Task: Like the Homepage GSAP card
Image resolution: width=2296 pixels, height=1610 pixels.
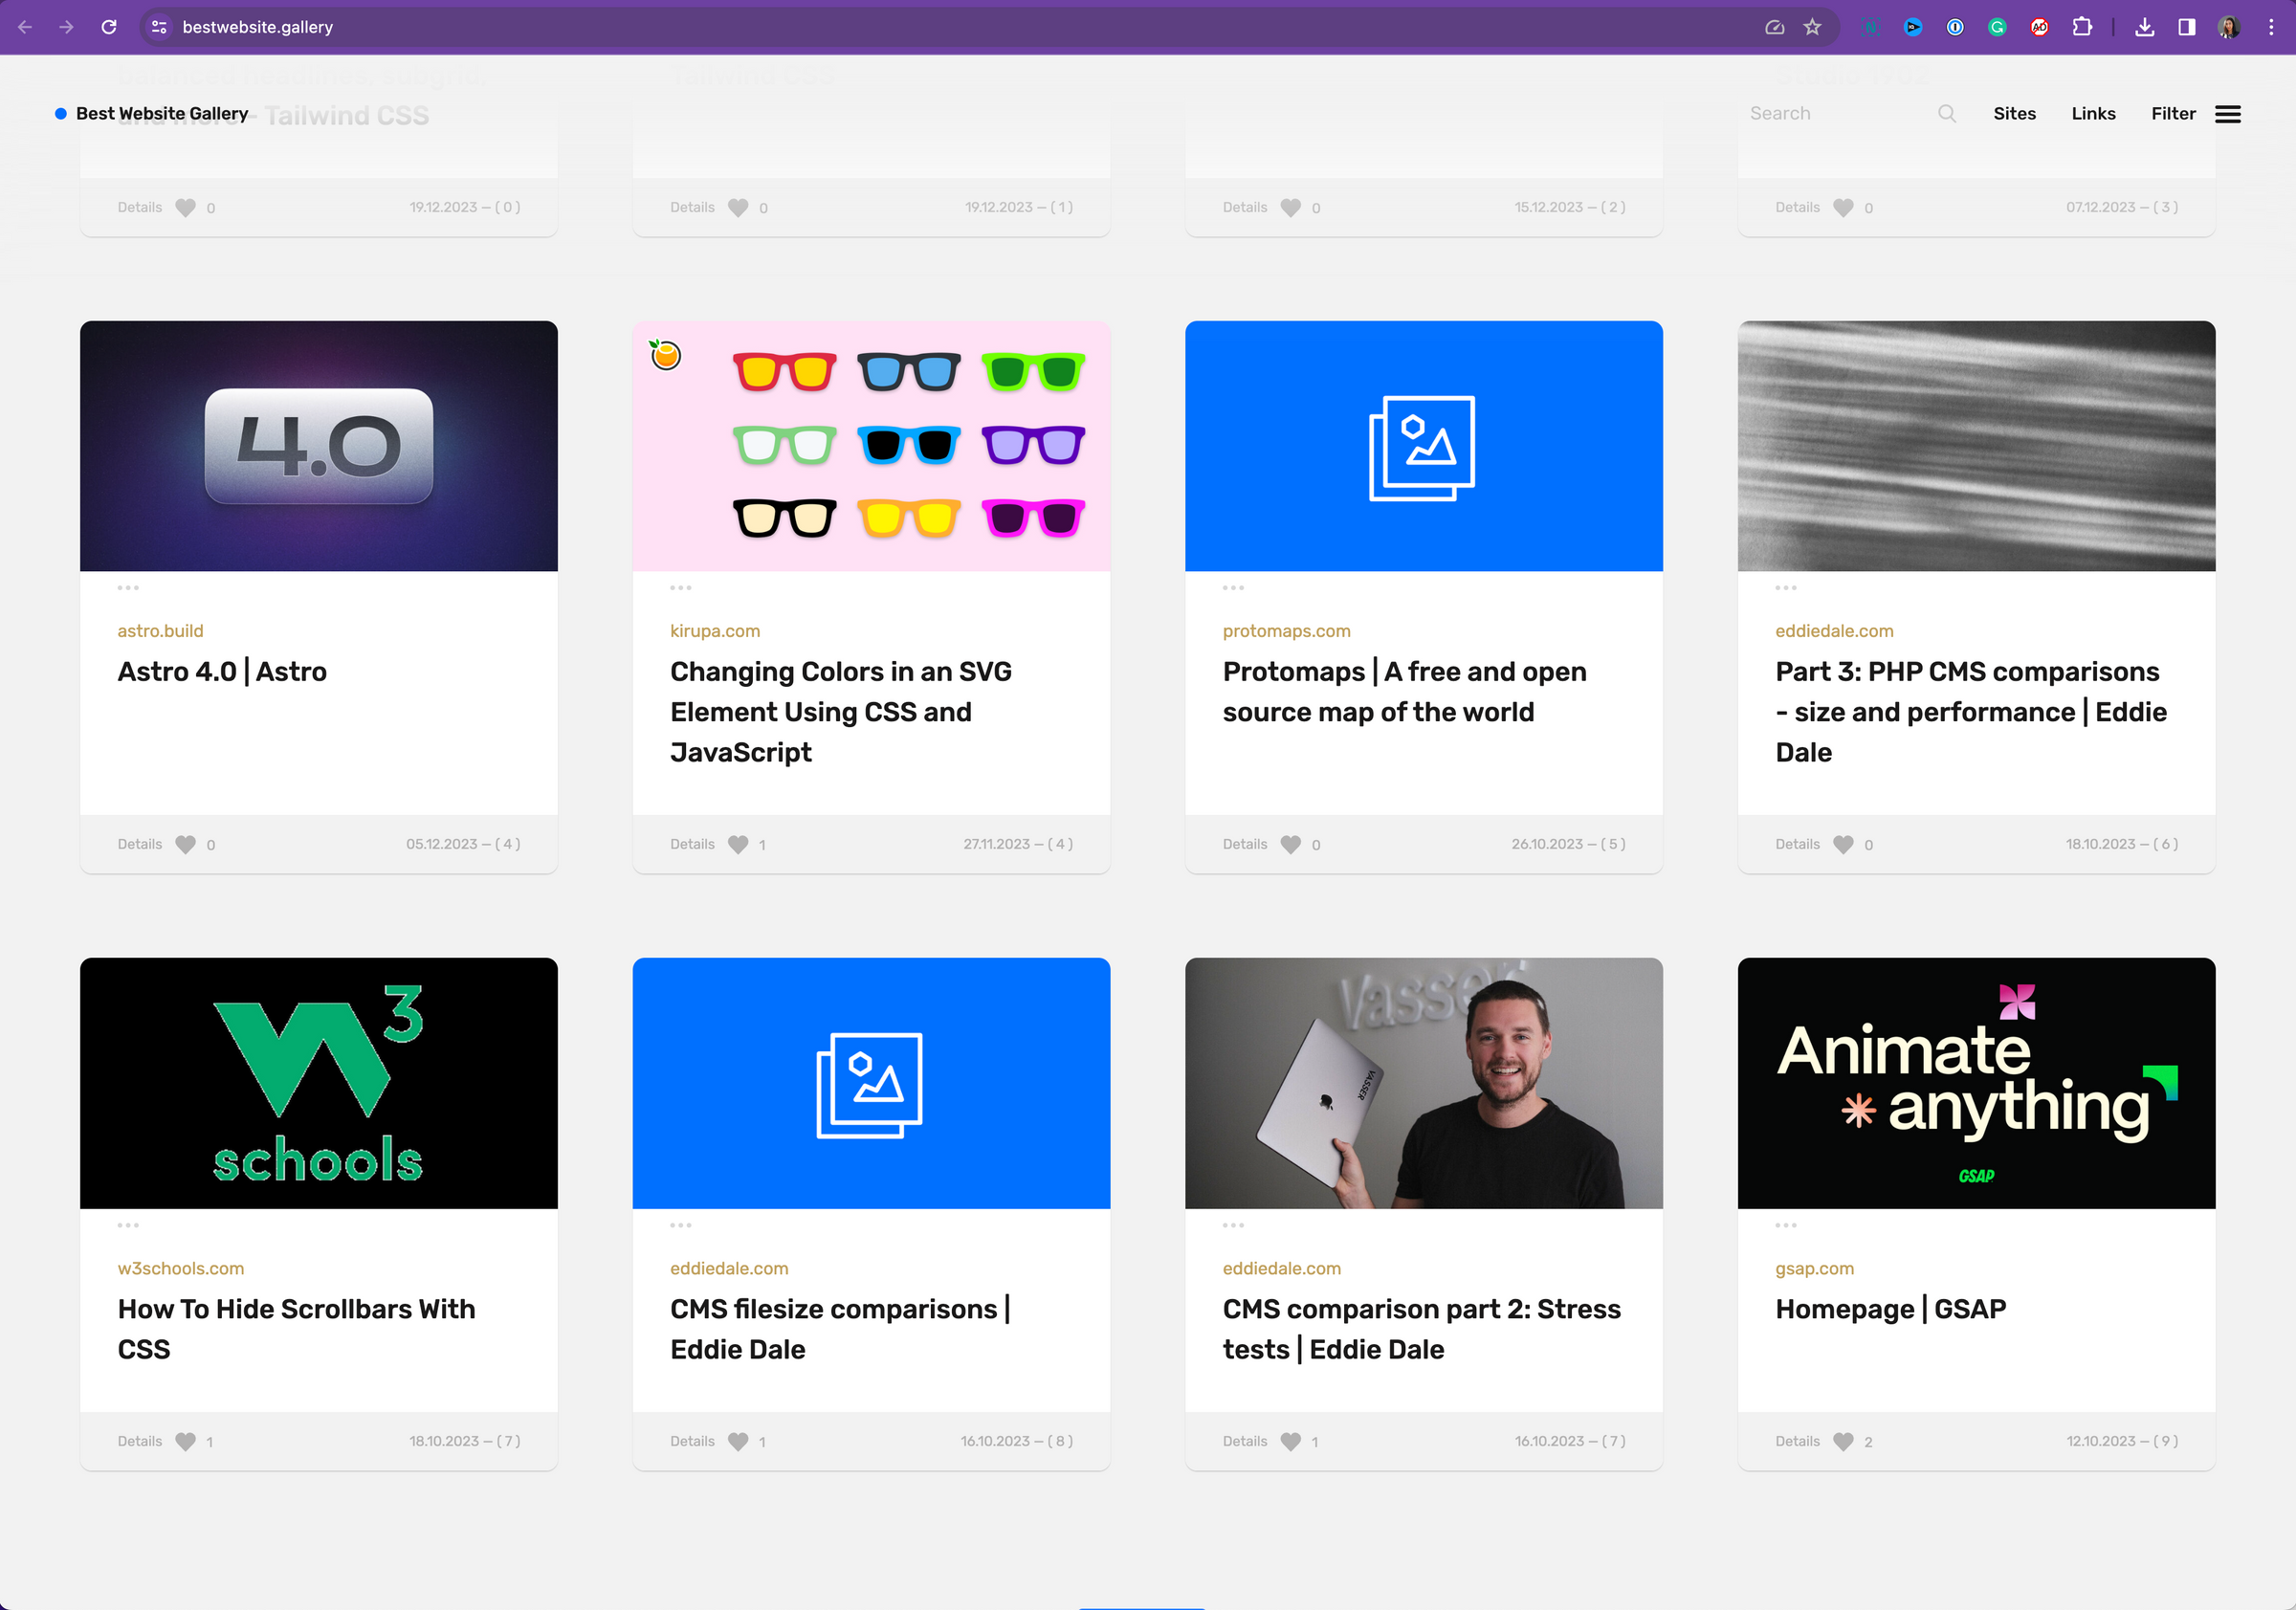Action: [1843, 1441]
